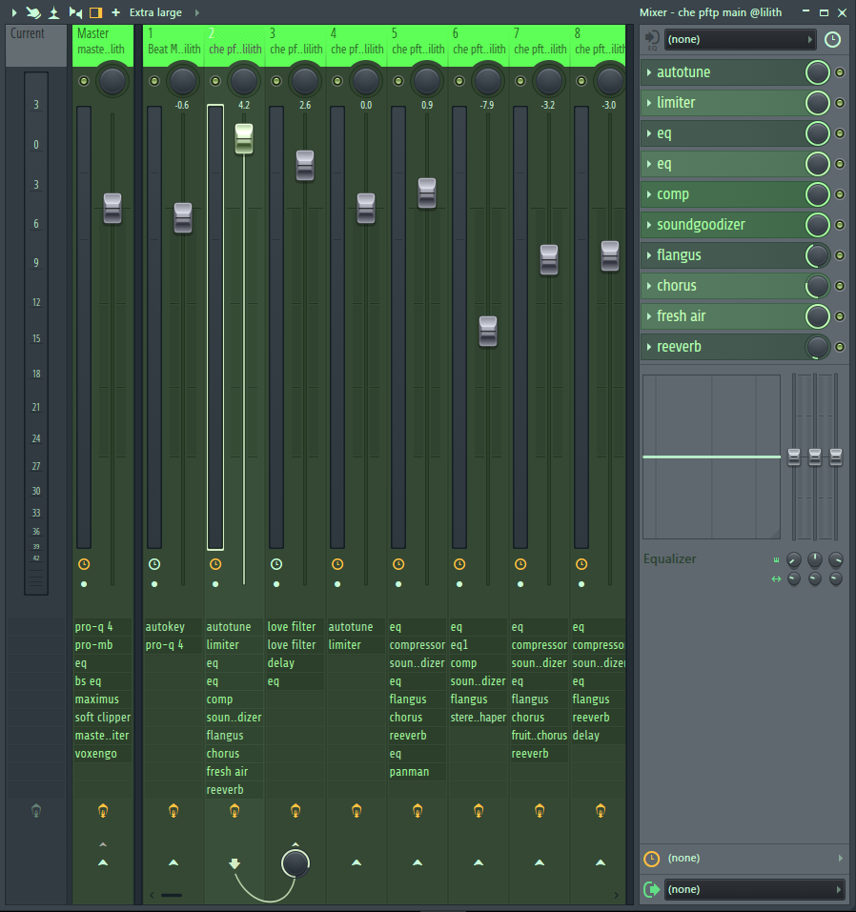Click the chorus slot mix knob
The image size is (856, 912).
tap(817, 286)
